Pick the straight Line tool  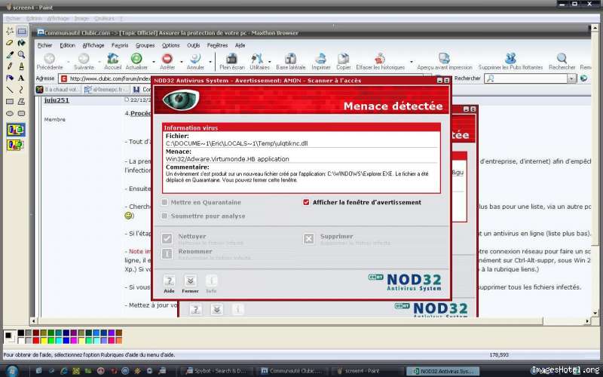point(10,90)
